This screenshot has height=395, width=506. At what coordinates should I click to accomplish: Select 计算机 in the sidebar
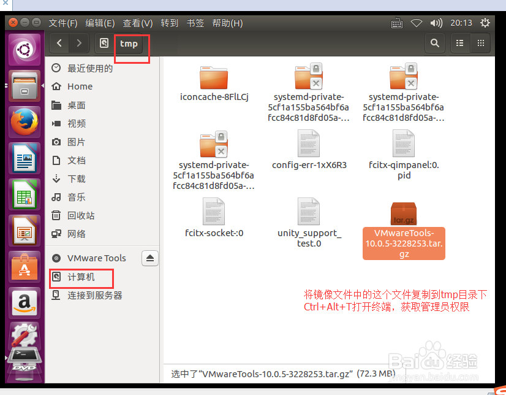coord(104,277)
